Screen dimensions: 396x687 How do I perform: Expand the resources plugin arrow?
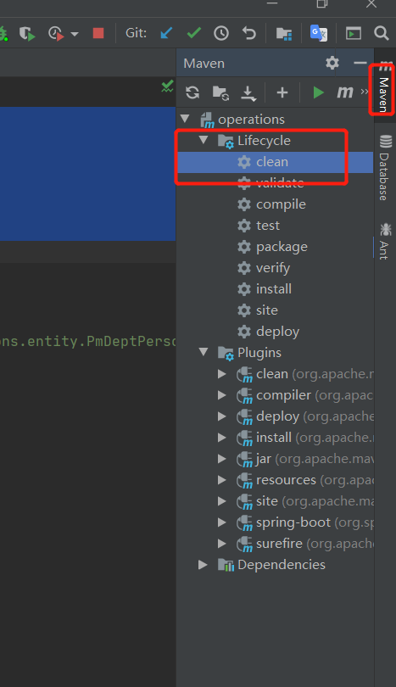click(222, 480)
